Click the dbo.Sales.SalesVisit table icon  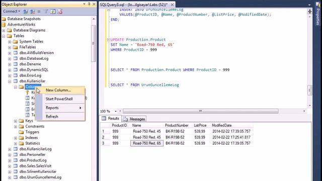(16, 166)
